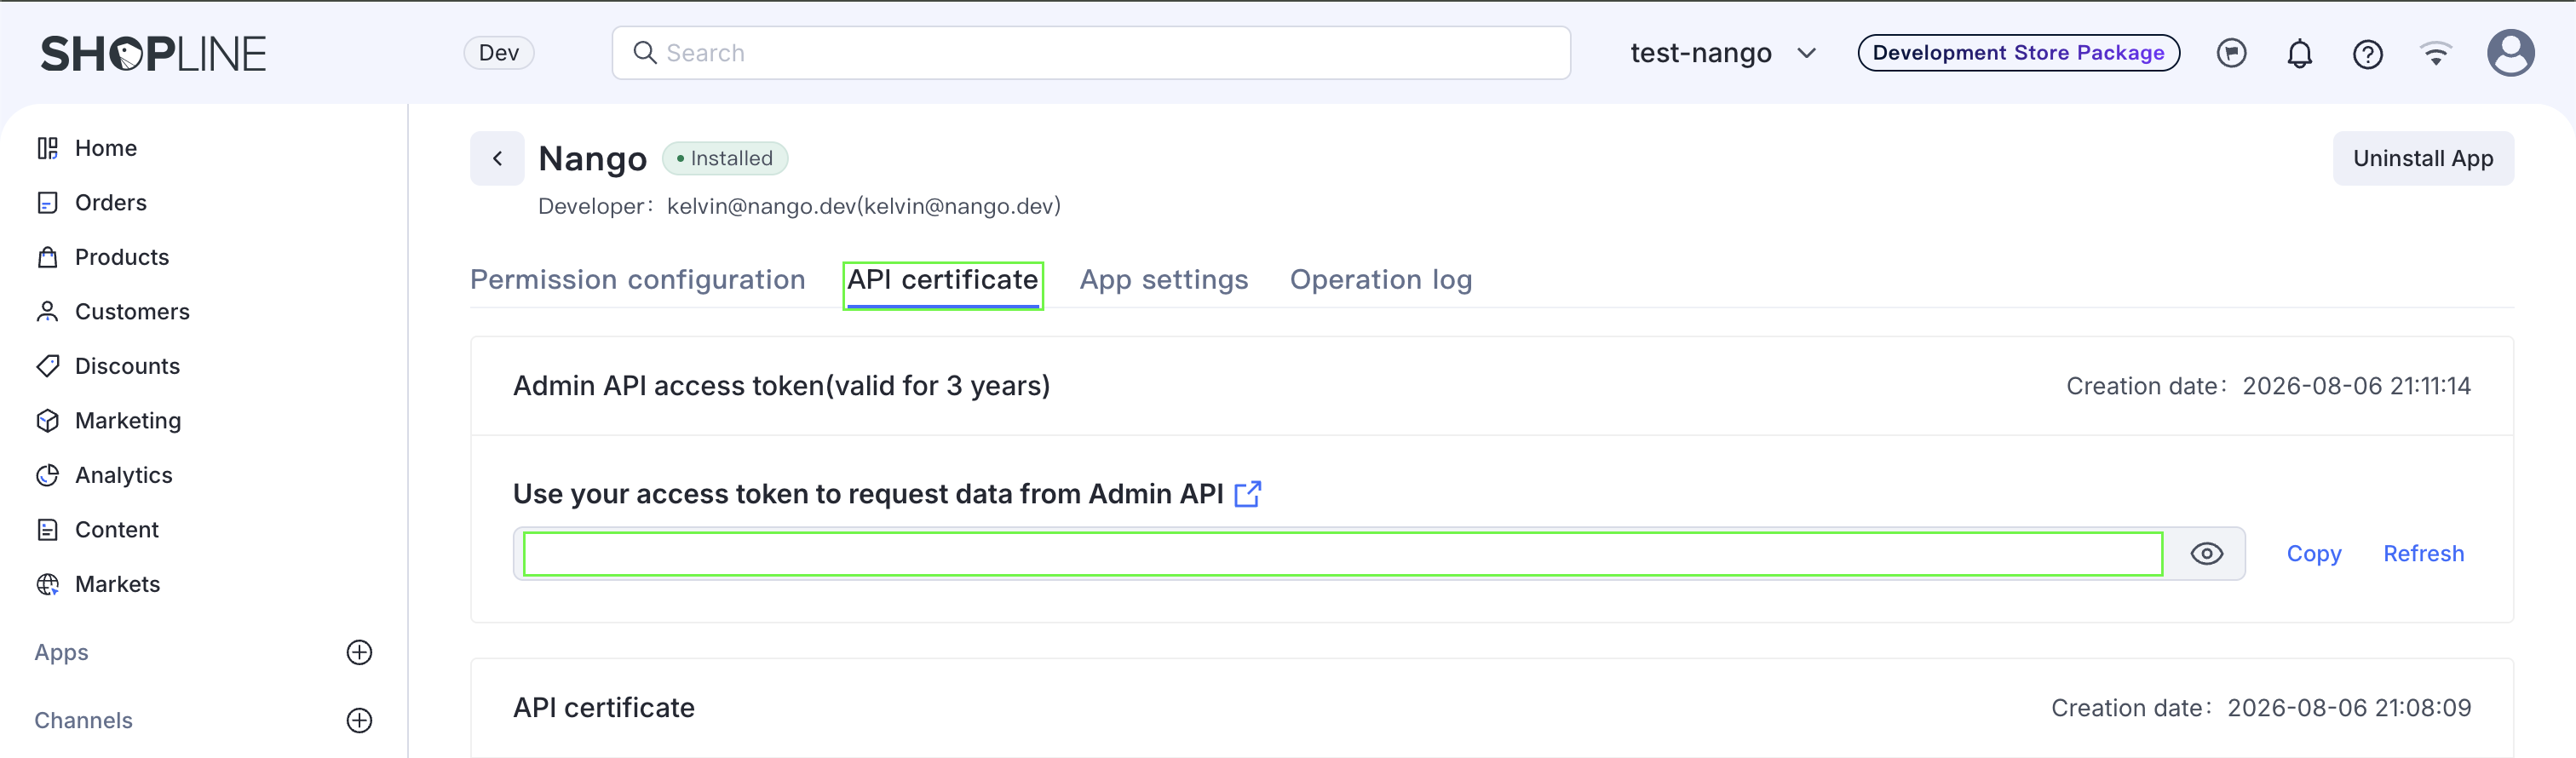
Task: Open the user account avatar
Action: click(x=2510, y=53)
